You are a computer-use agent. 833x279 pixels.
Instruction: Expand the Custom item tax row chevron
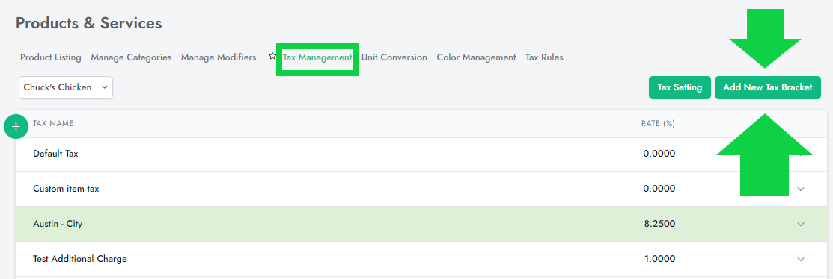point(801,189)
